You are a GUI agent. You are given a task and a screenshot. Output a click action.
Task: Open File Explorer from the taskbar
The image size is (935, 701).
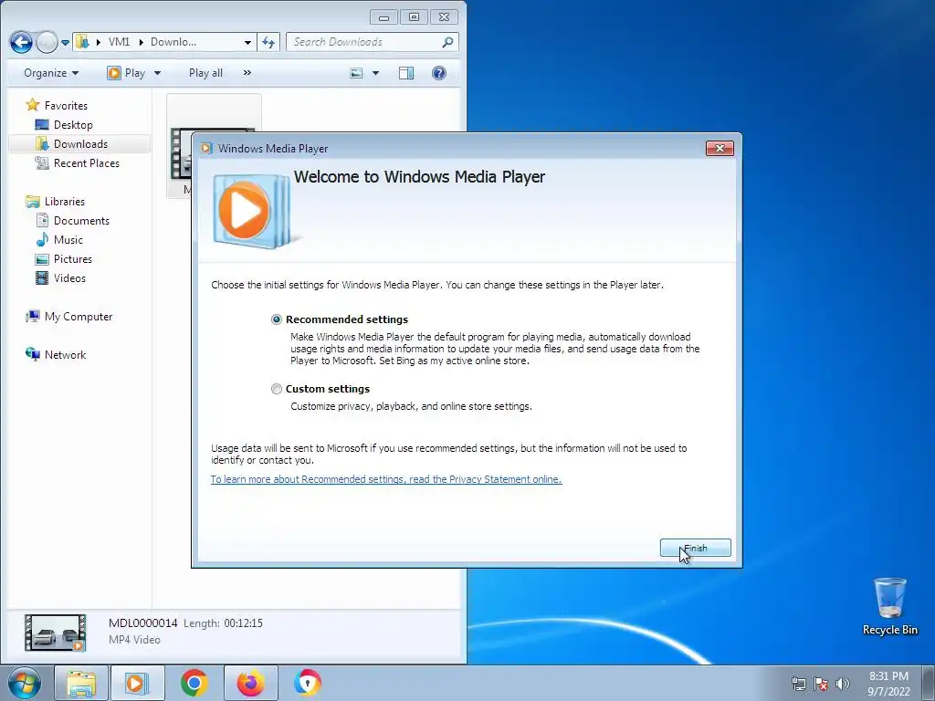(x=81, y=683)
